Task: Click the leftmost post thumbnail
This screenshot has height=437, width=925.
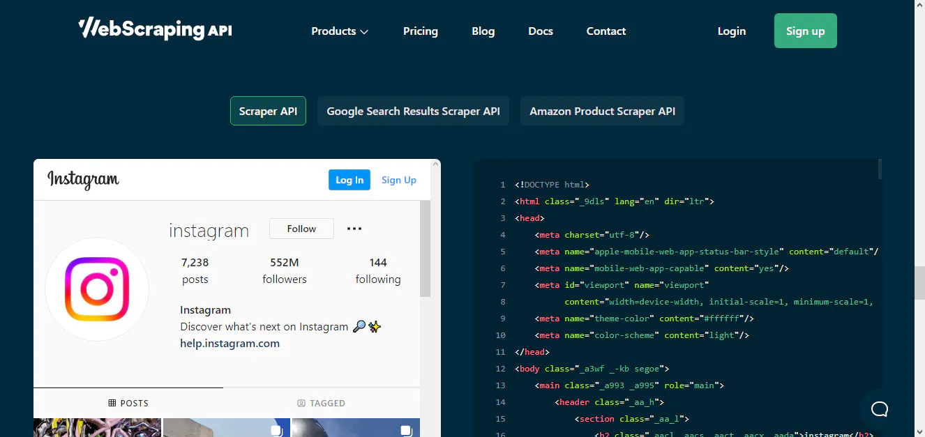Action: click(96, 428)
